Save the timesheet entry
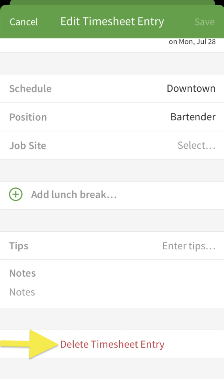The image size is (224, 379). click(x=205, y=22)
